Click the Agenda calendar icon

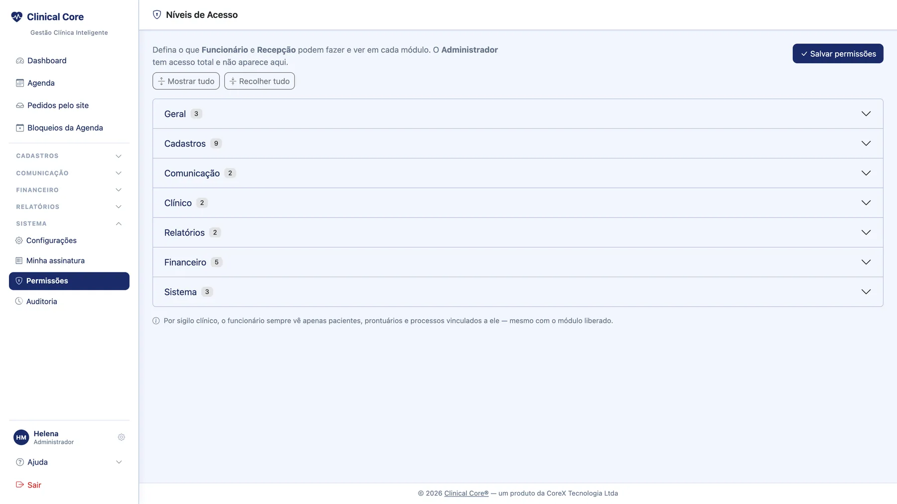click(20, 83)
